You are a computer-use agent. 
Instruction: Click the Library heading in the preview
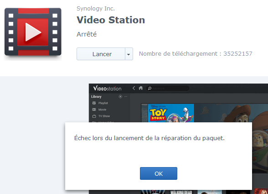[x=96, y=97]
